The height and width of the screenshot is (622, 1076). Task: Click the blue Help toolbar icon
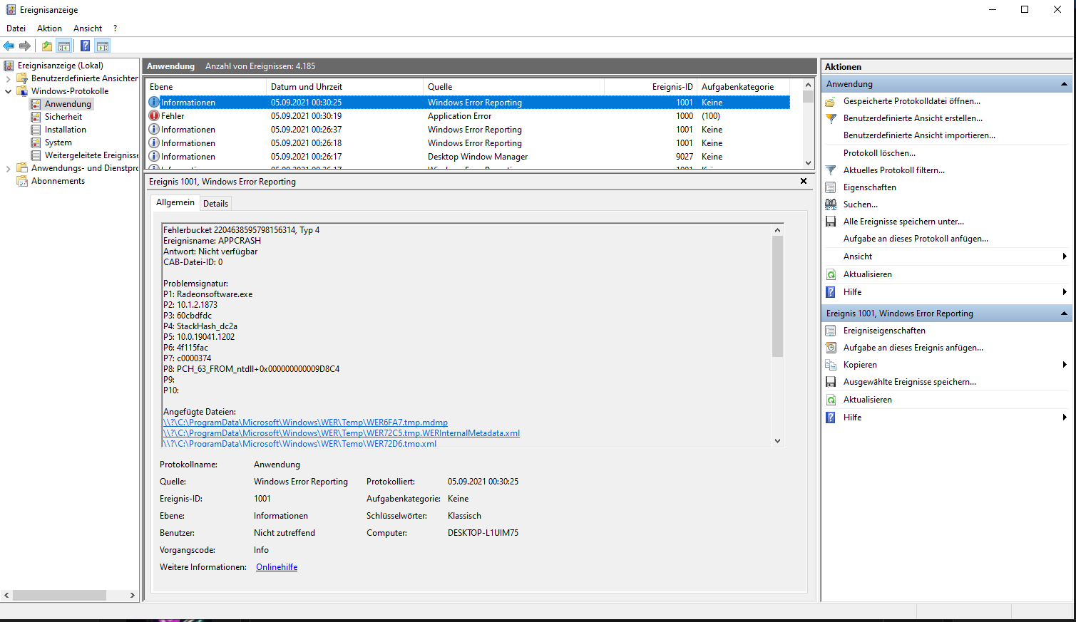click(86, 46)
